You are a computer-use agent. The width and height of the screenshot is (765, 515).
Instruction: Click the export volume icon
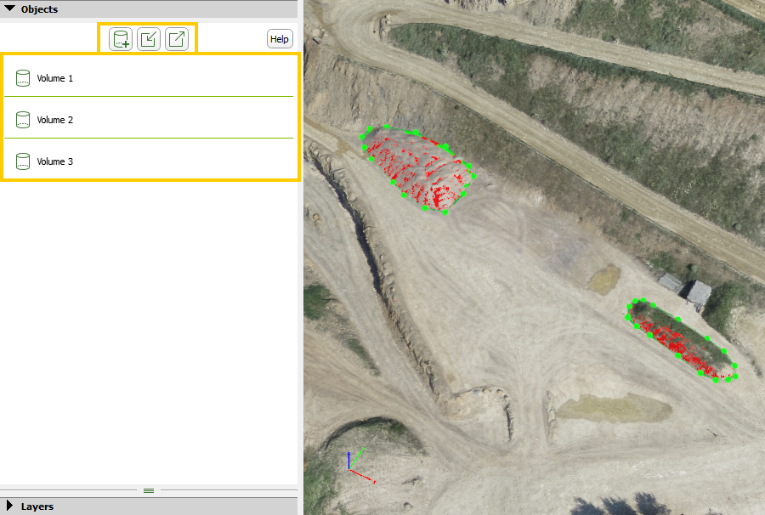click(x=177, y=38)
